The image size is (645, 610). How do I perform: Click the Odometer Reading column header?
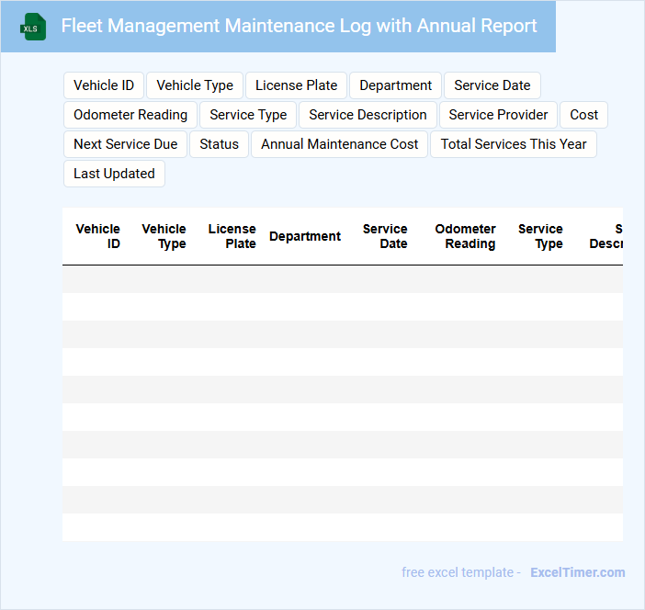465,236
